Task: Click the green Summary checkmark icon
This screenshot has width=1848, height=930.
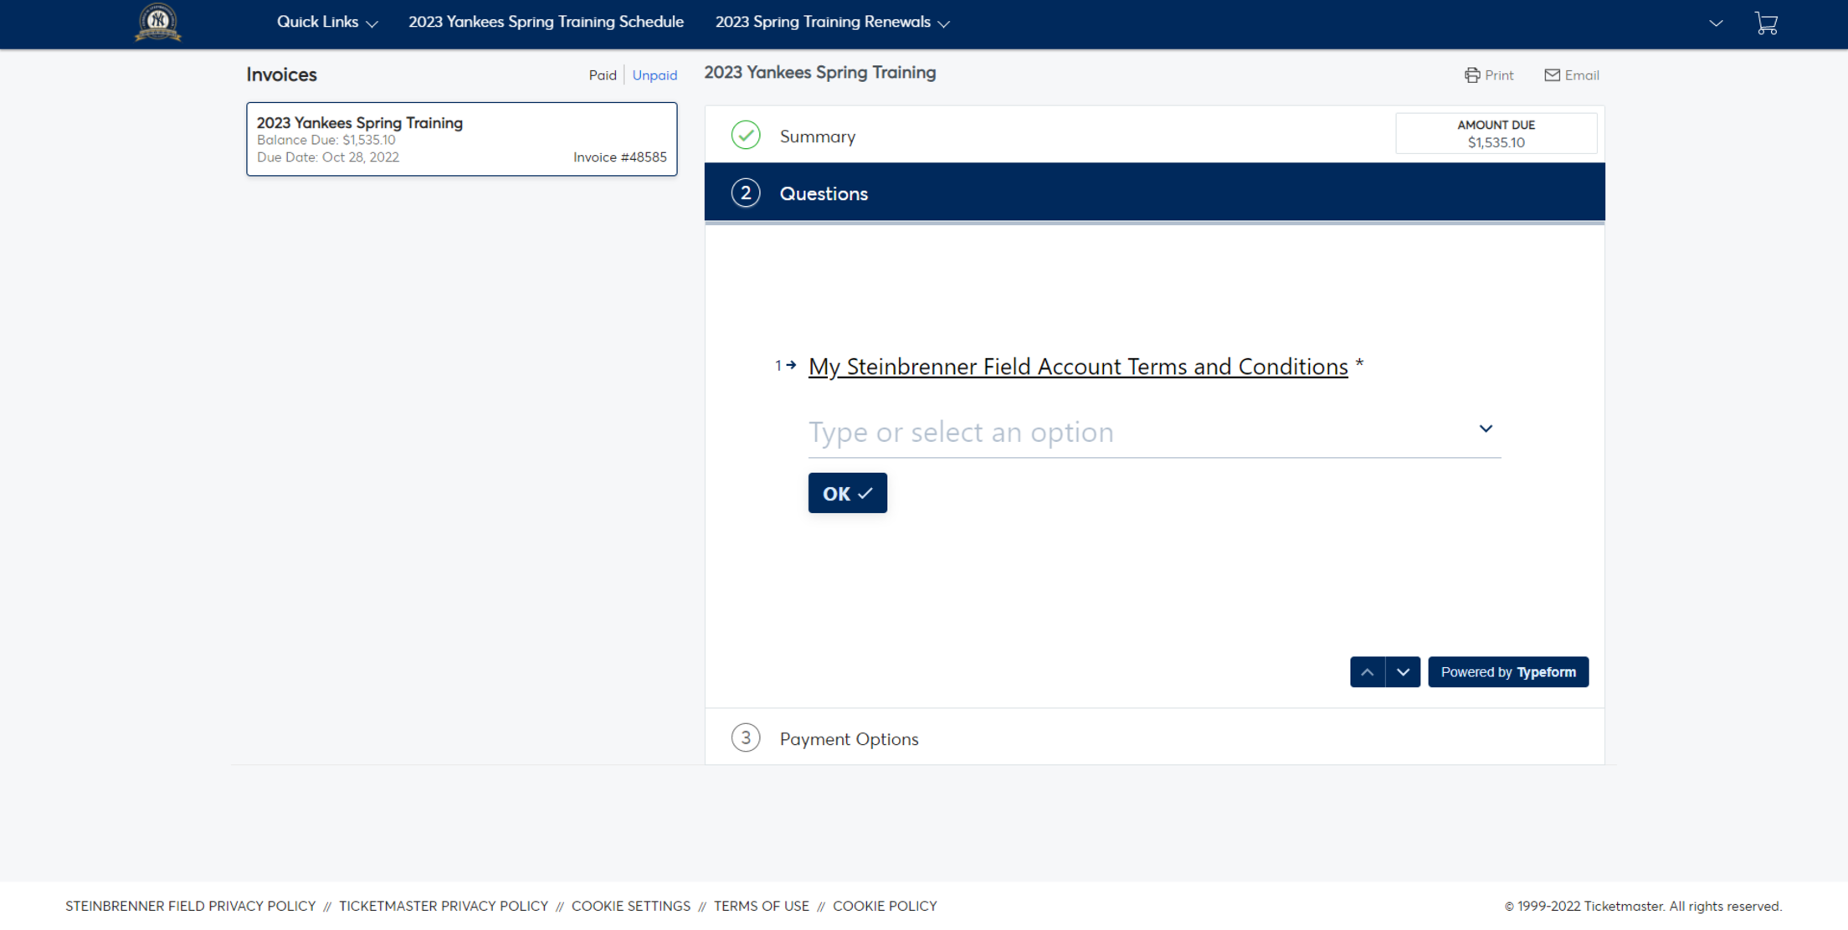Action: coord(746,135)
